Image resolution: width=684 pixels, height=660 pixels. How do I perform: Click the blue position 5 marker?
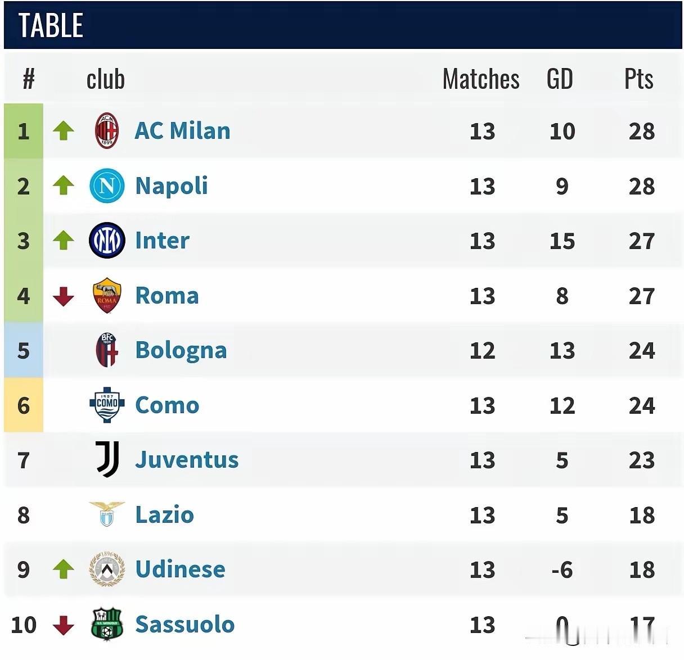[x=24, y=350]
